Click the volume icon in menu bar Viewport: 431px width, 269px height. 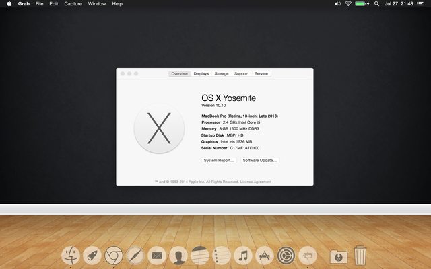pyautogui.click(x=337, y=3)
